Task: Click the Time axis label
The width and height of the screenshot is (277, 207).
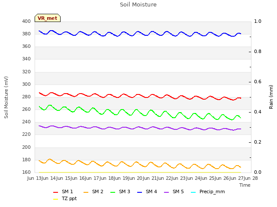Action: point(245,185)
